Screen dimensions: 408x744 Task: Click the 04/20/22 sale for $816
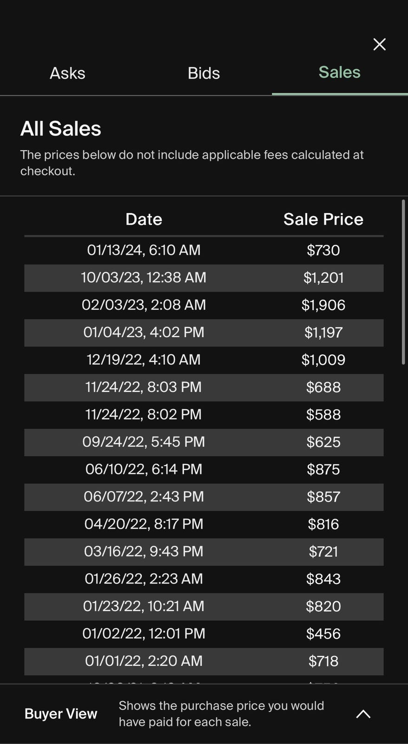[204, 524]
